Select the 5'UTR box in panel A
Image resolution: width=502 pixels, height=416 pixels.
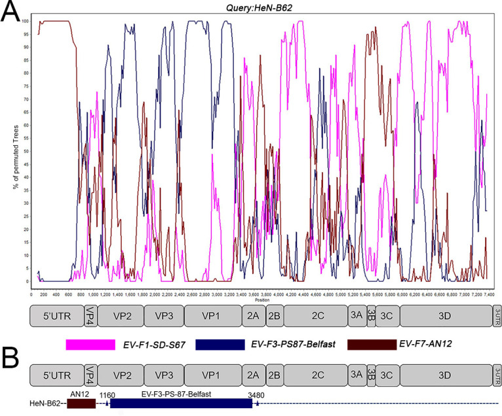tap(57, 316)
